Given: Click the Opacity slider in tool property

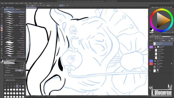Looking at the screenshot, I should [13, 68].
